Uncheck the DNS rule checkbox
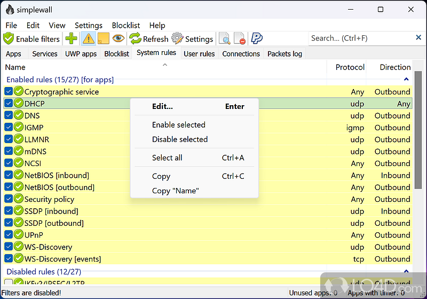The image size is (427, 299). (x=9, y=115)
